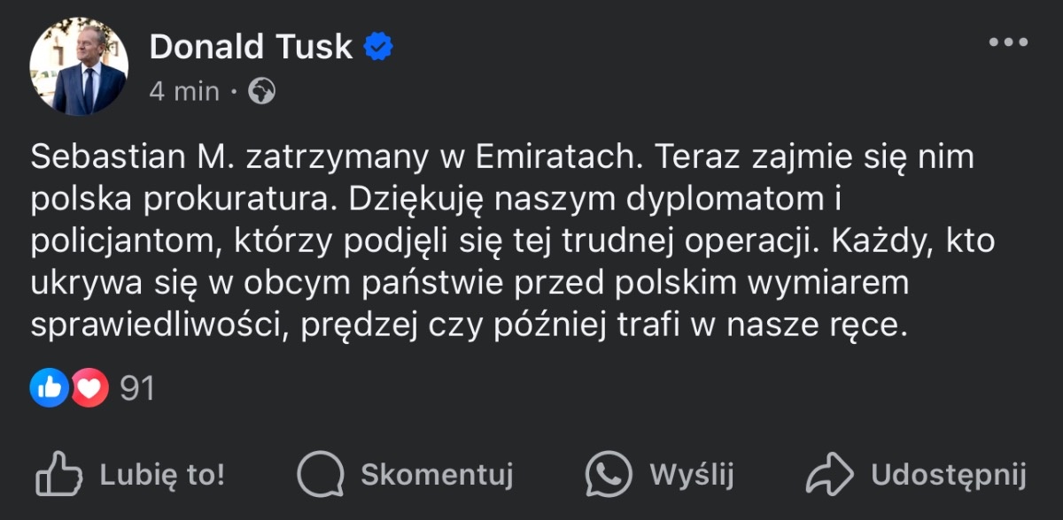Image resolution: width=1063 pixels, height=520 pixels.
Task: Click the word "sprawiedliwości" in the post
Action: click(157, 326)
